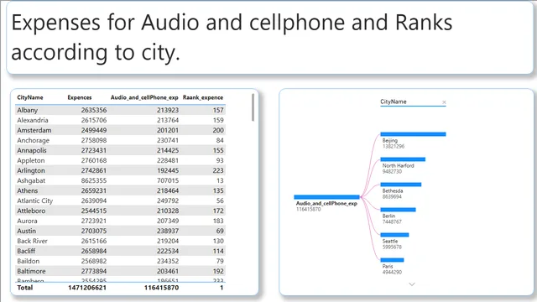Click the Total row label

point(25,288)
